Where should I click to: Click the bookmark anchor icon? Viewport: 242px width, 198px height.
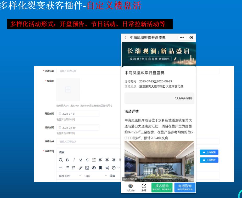click(x=100, y=168)
